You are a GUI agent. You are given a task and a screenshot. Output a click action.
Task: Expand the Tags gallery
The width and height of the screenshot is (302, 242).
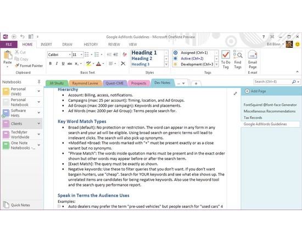(217, 64)
